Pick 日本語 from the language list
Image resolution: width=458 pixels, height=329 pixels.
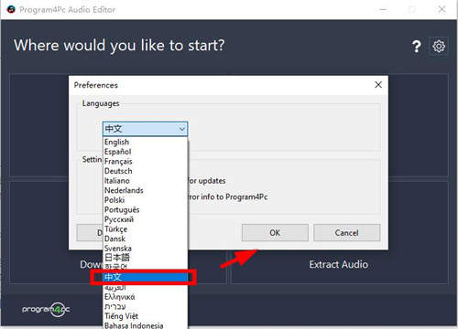pyautogui.click(x=146, y=258)
